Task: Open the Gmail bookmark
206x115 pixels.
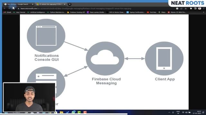Action: click(7, 12)
